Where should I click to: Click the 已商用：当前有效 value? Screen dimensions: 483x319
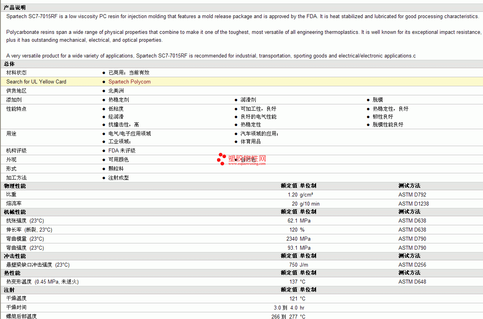click(x=129, y=72)
